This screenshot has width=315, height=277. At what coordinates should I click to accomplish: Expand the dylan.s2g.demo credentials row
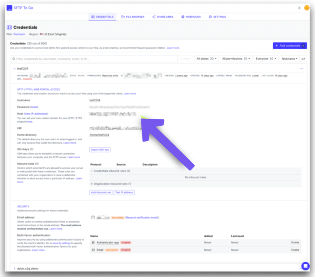[x=14, y=269]
